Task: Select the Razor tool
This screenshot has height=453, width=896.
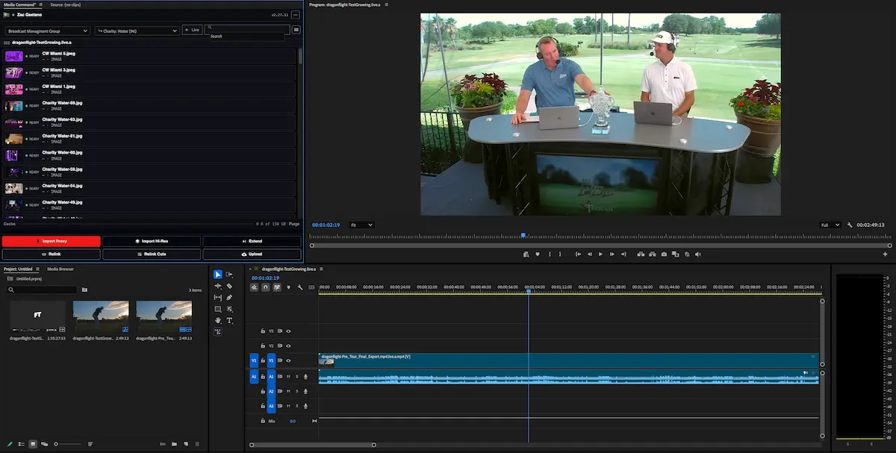Action: [x=229, y=286]
